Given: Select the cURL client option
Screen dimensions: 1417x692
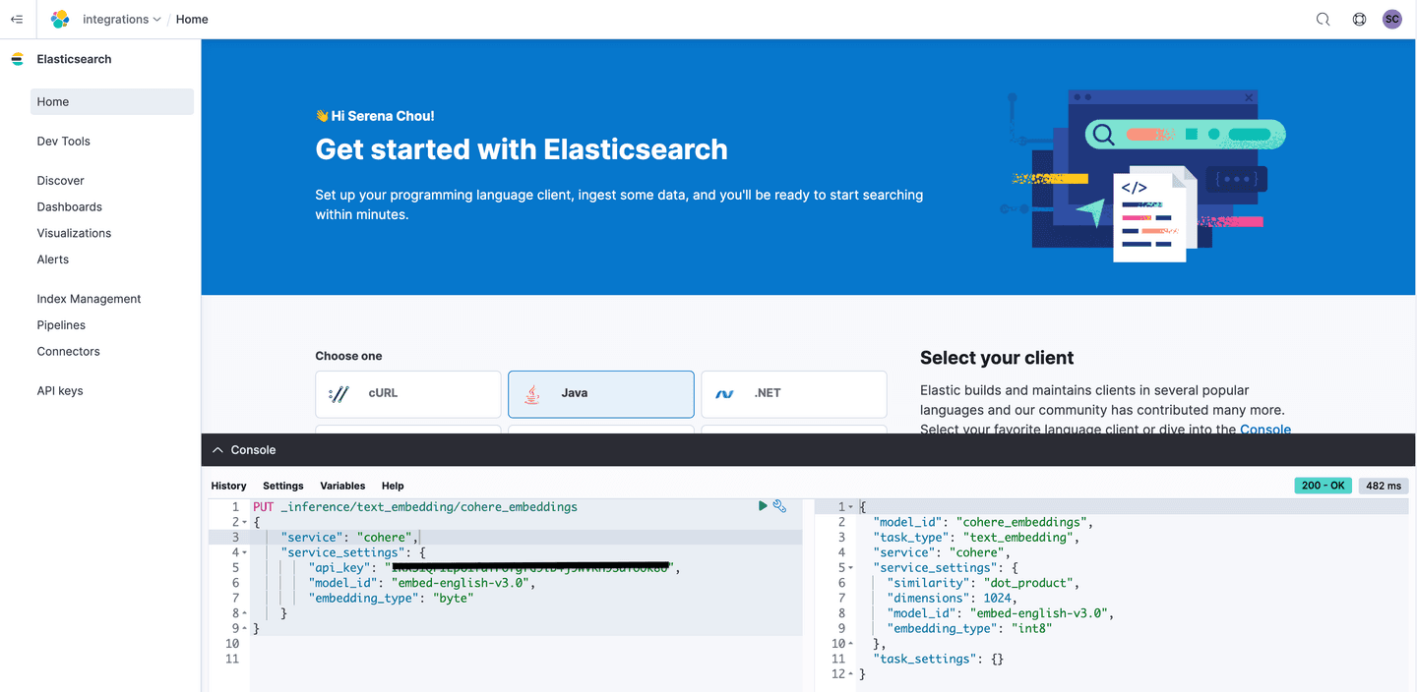Looking at the screenshot, I should coord(407,393).
